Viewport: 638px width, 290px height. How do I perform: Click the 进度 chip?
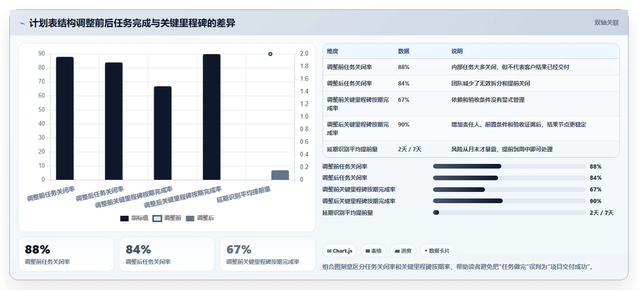click(x=403, y=251)
